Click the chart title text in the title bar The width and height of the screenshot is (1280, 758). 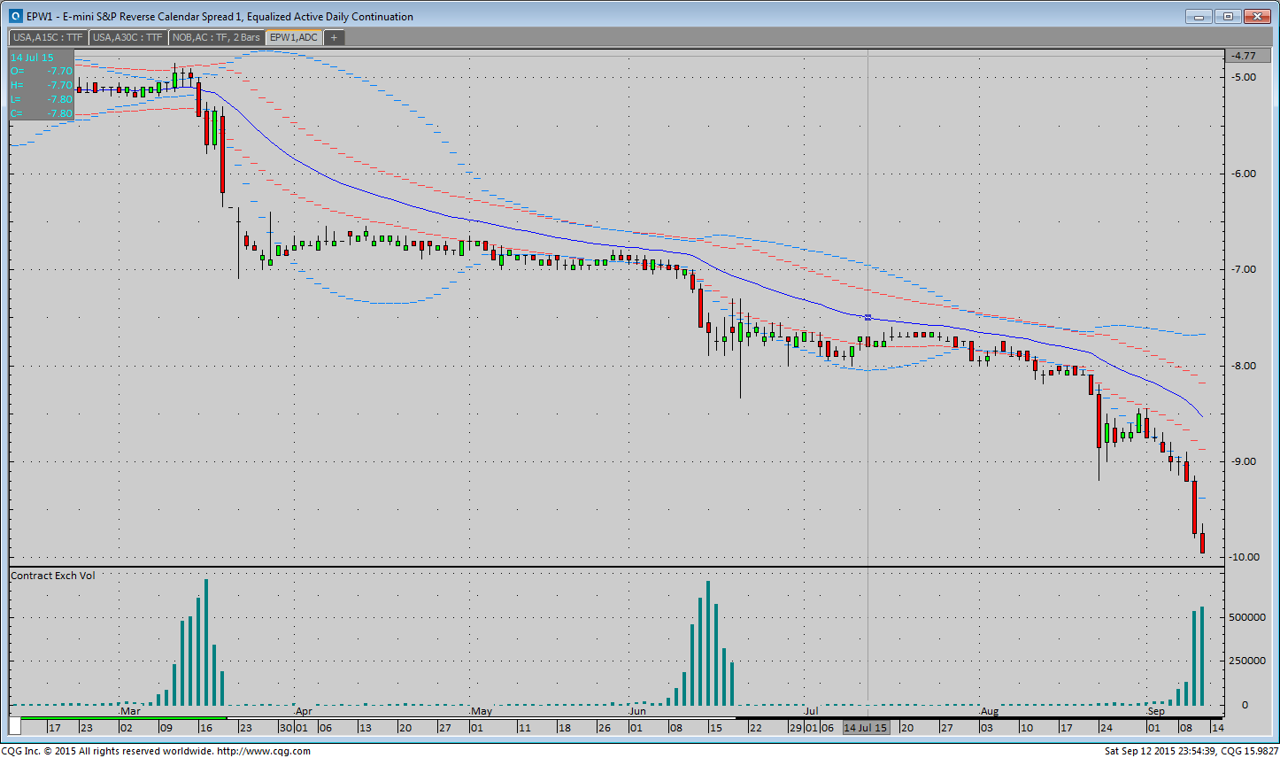[220, 16]
